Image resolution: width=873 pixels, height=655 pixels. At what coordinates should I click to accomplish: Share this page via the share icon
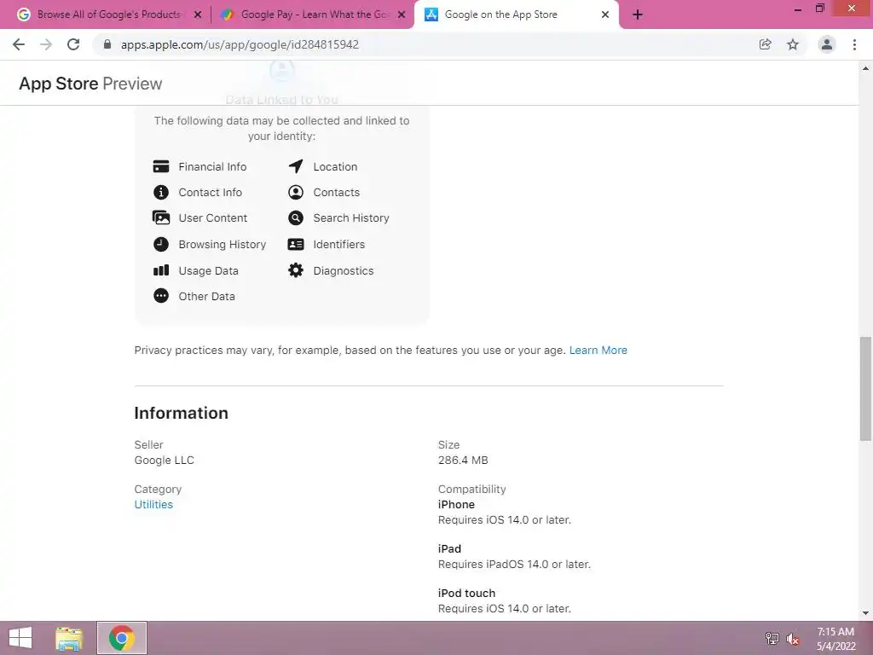click(766, 44)
